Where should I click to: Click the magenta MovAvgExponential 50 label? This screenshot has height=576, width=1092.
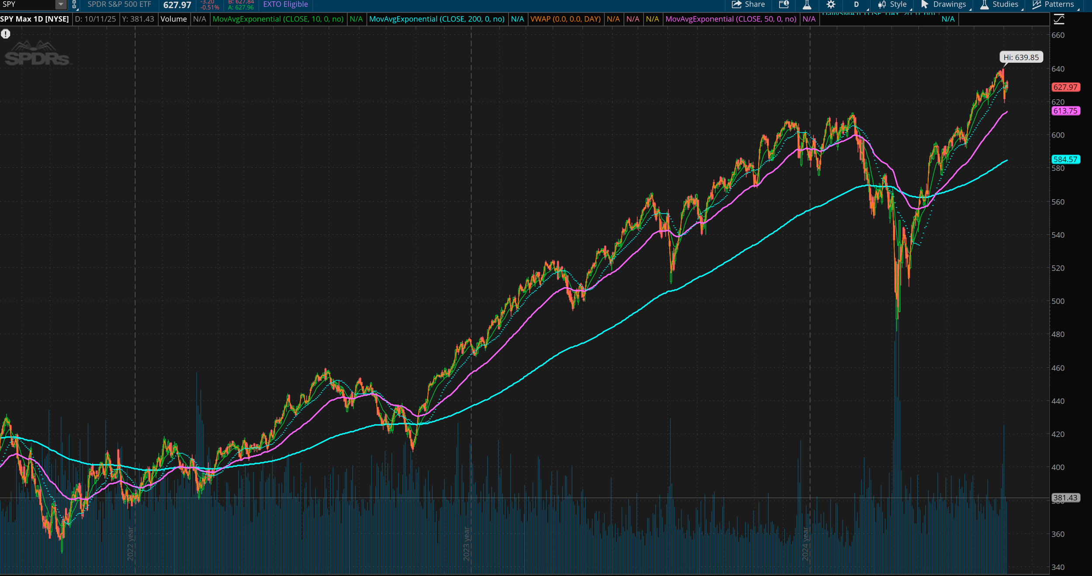730,19
